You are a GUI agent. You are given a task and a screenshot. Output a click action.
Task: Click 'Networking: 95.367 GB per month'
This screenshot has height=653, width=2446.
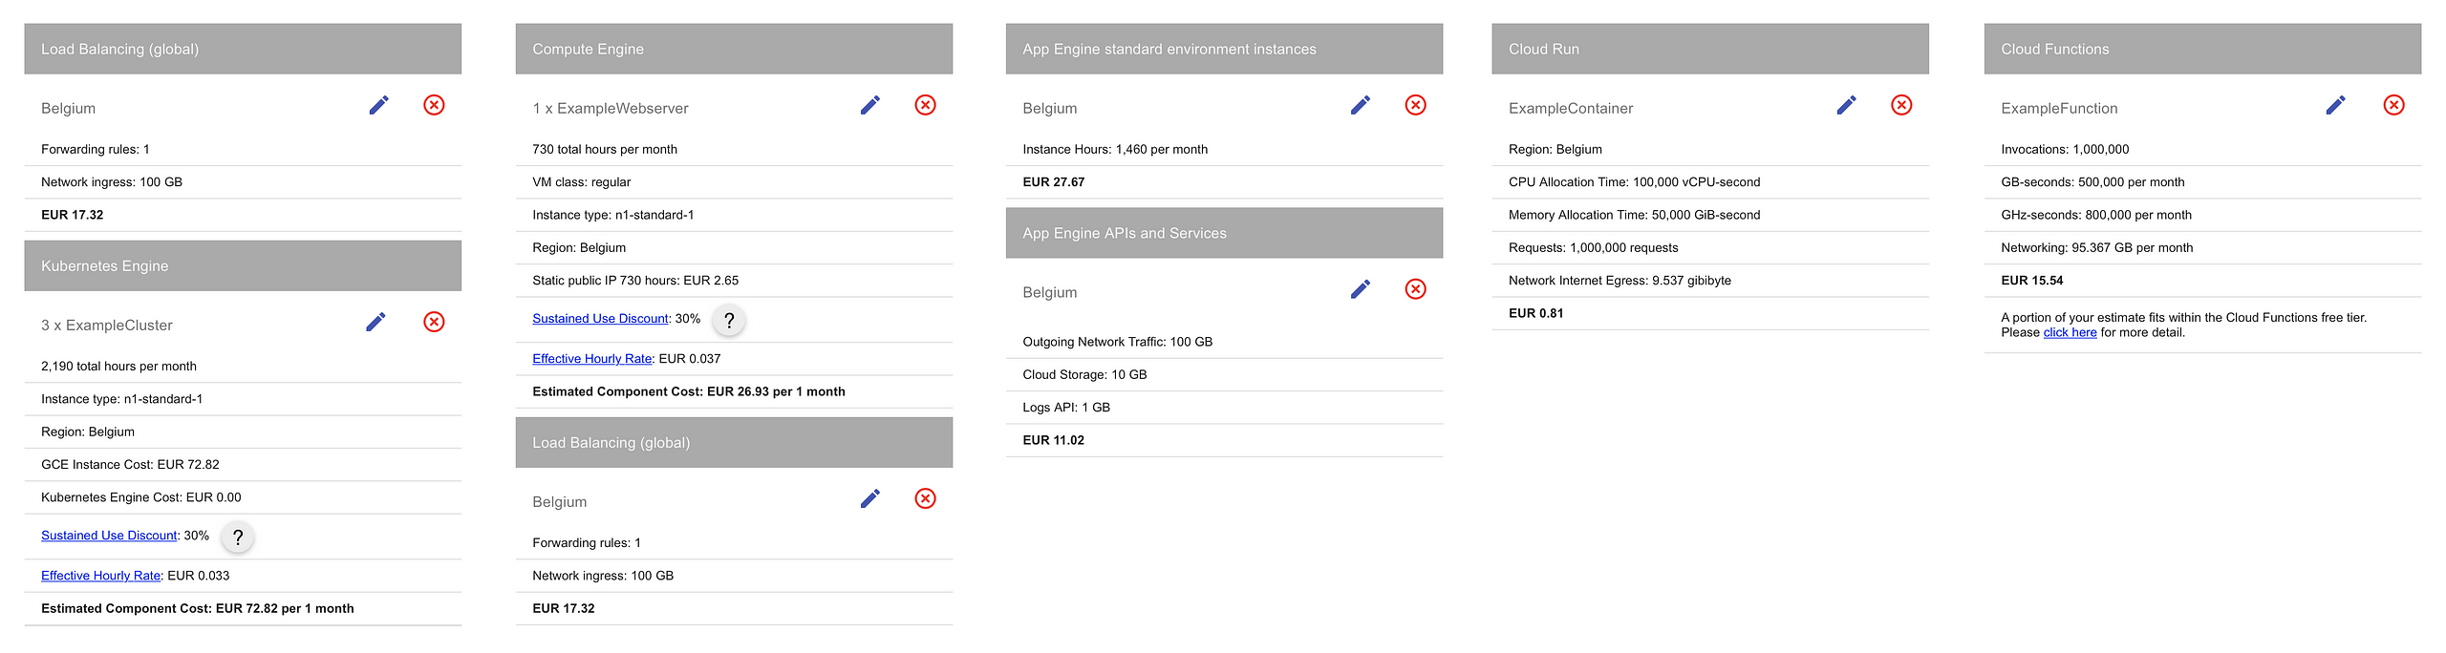2097,248
